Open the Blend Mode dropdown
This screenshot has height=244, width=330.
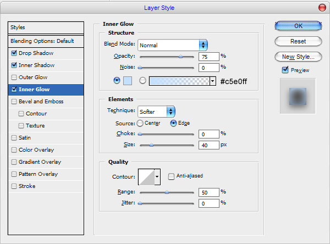173,45
